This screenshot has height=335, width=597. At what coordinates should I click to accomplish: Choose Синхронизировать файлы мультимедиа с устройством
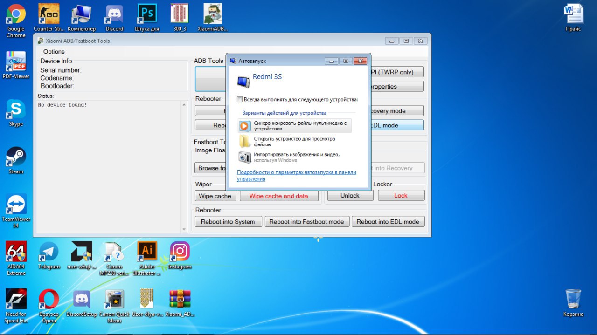pos(294,126)
